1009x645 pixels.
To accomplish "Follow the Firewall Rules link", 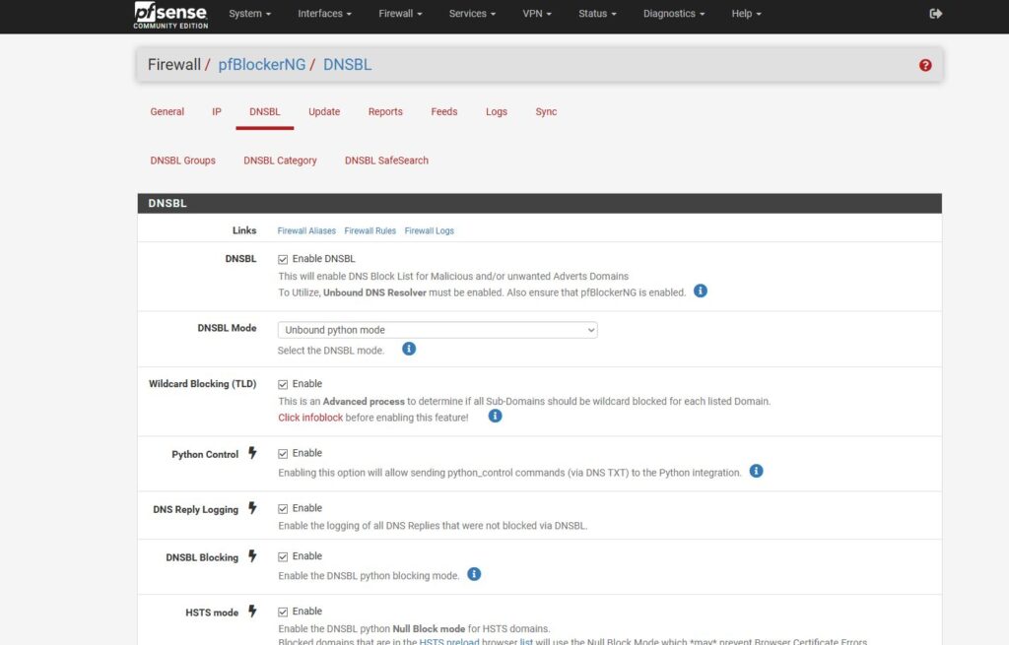I will click(x=370, y=230).
